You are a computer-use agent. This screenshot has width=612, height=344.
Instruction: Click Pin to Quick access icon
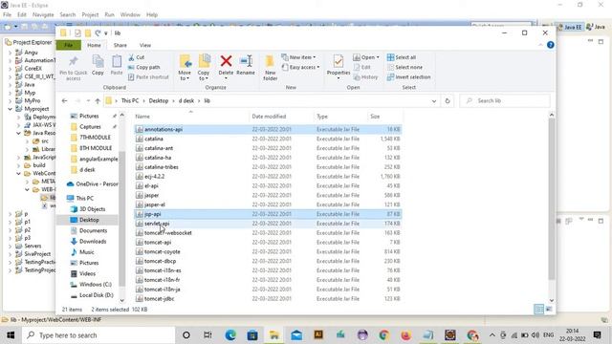pos(73,61)
